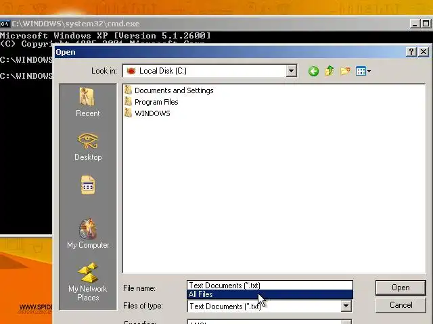Open View Menu dropdown arrow
This screenshot has height=324, width=433.
coord(369,72)
